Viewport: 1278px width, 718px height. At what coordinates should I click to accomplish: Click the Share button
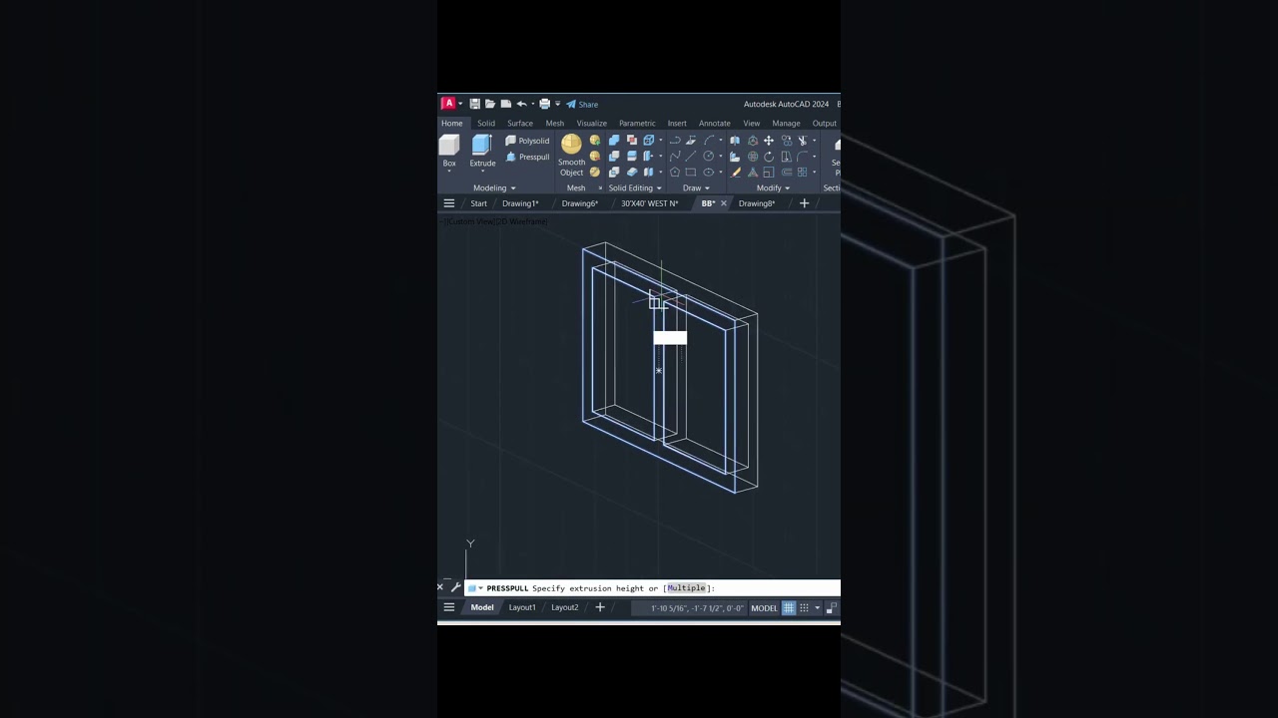[x=582, y=104]
